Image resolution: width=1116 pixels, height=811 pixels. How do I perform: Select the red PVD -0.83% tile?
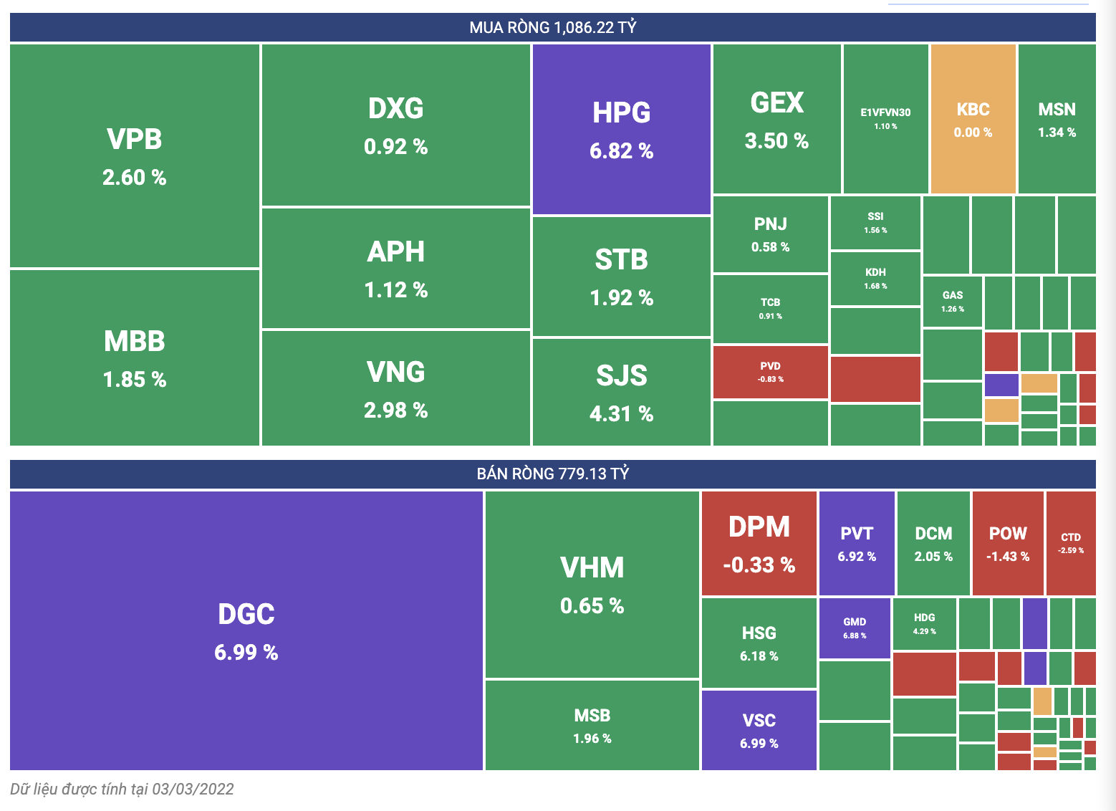coord(770,373)
